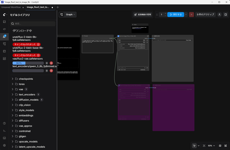
Task: Open 拡張機能の管理 extension manager
Action: (x=143, y=15)
